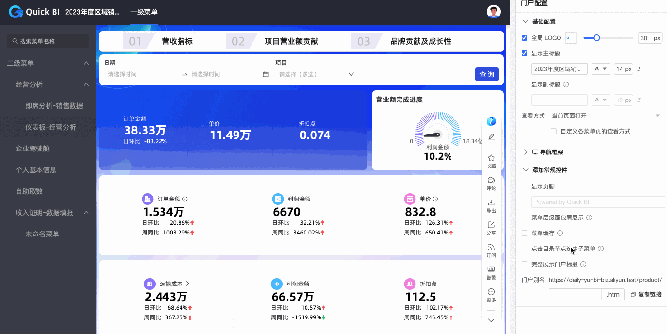The height and width of the screenshot is (334, 667).
Task: Collapse the 收入证明-数据填报 folder
Action: (86, 213)
